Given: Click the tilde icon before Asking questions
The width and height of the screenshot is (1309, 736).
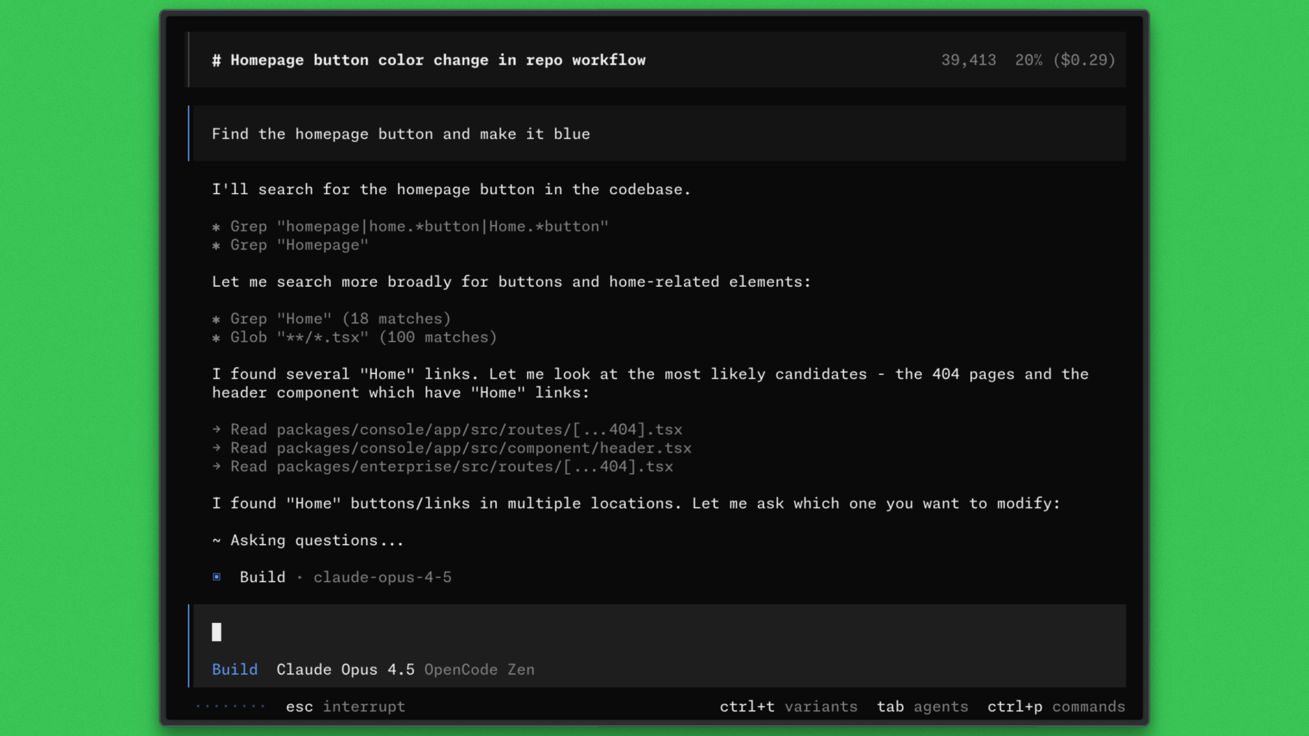Looking at the screenshot, I should point(216,540).
